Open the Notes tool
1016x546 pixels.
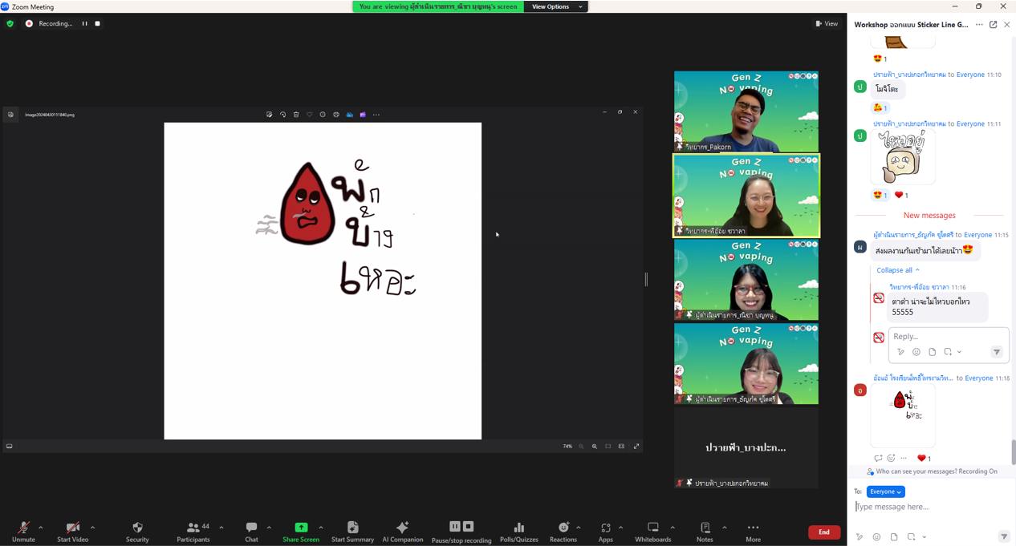[x=705, y=531]
